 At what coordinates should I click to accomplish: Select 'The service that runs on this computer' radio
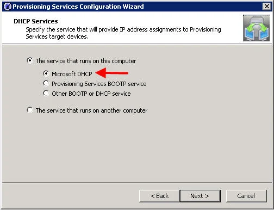(x=30, y=60)
